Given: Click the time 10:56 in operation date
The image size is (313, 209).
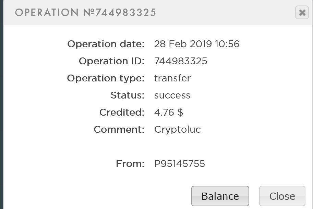Looking at the screenshot, I should coord(227,44).
